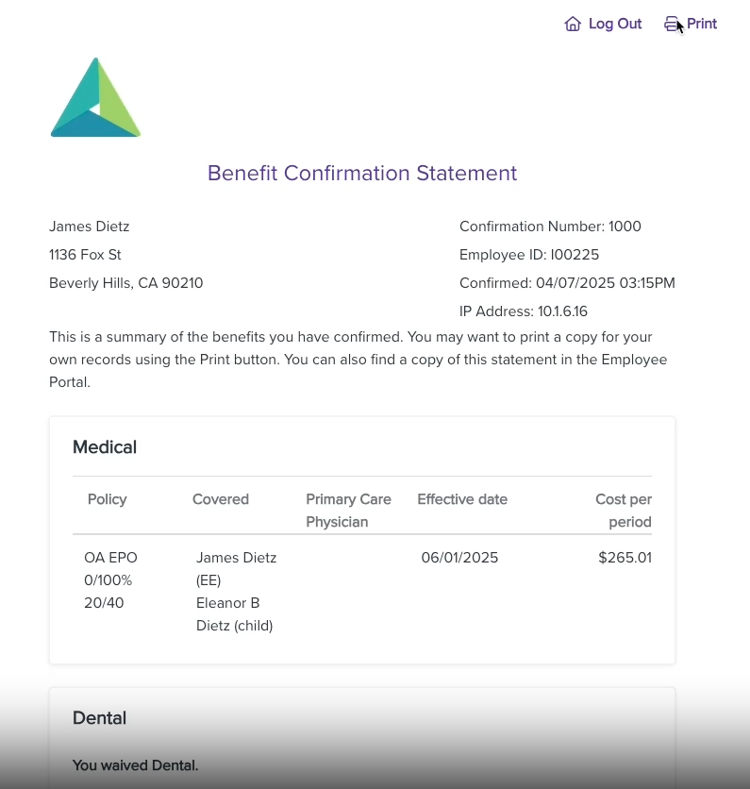Click the Confirmation Number 1000 text
This screenshot has width=750, height=789.
coord(550,227)
